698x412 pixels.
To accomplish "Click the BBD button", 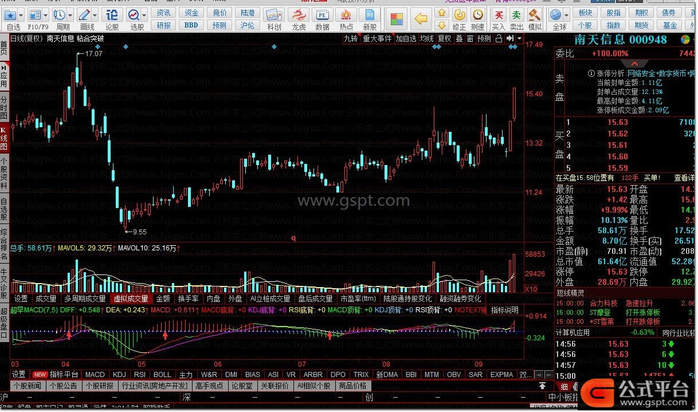I will (191, 25).
